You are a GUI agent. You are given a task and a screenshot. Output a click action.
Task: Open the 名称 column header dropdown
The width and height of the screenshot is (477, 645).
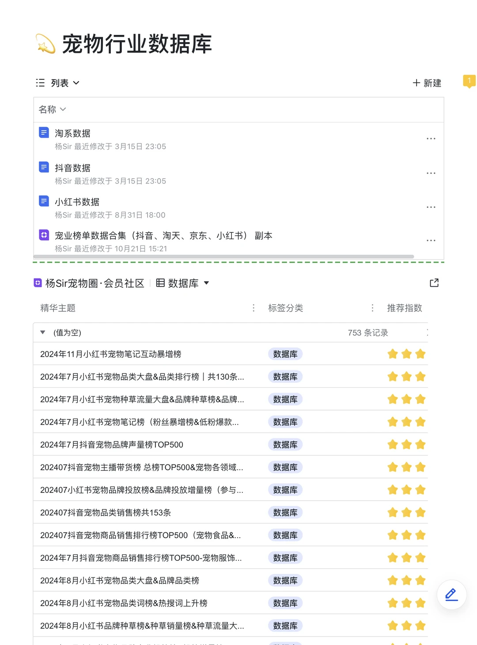click(63, 109)
